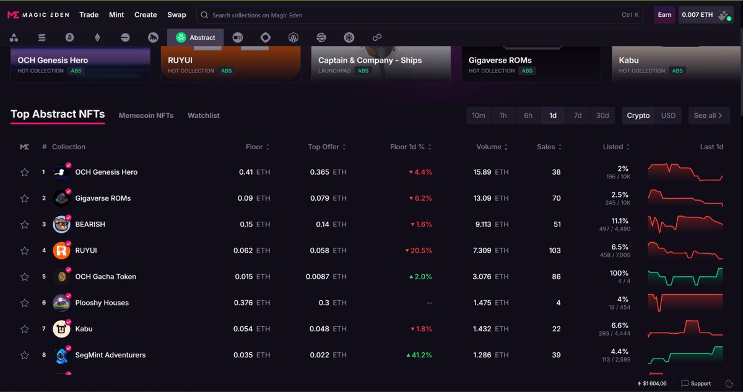Image resolution: width=743 pixels, height=392 pixels.
Task: Sort table by Floor 1d % column
Action: [x=411, y=147]
